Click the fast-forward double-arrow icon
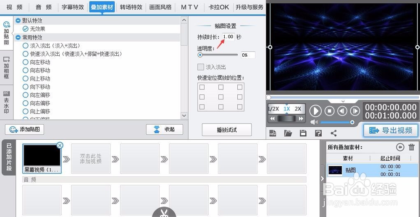This screenshot has width=420, height=217. pyautogui.click(x=301, y=118)
